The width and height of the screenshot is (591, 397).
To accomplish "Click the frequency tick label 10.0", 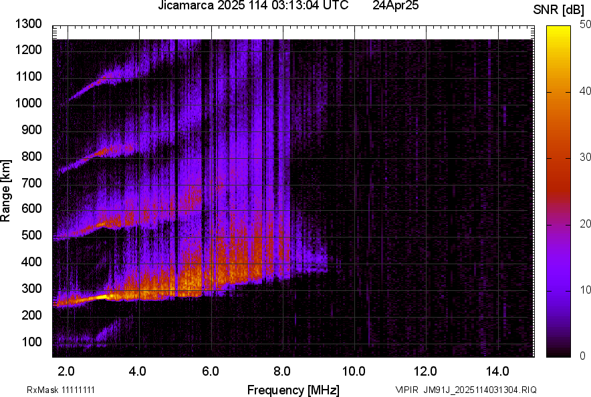I will pos(354,372).
